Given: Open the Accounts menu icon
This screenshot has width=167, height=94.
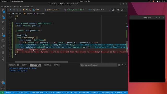Looking at the screenshot, I should (3, 82).
